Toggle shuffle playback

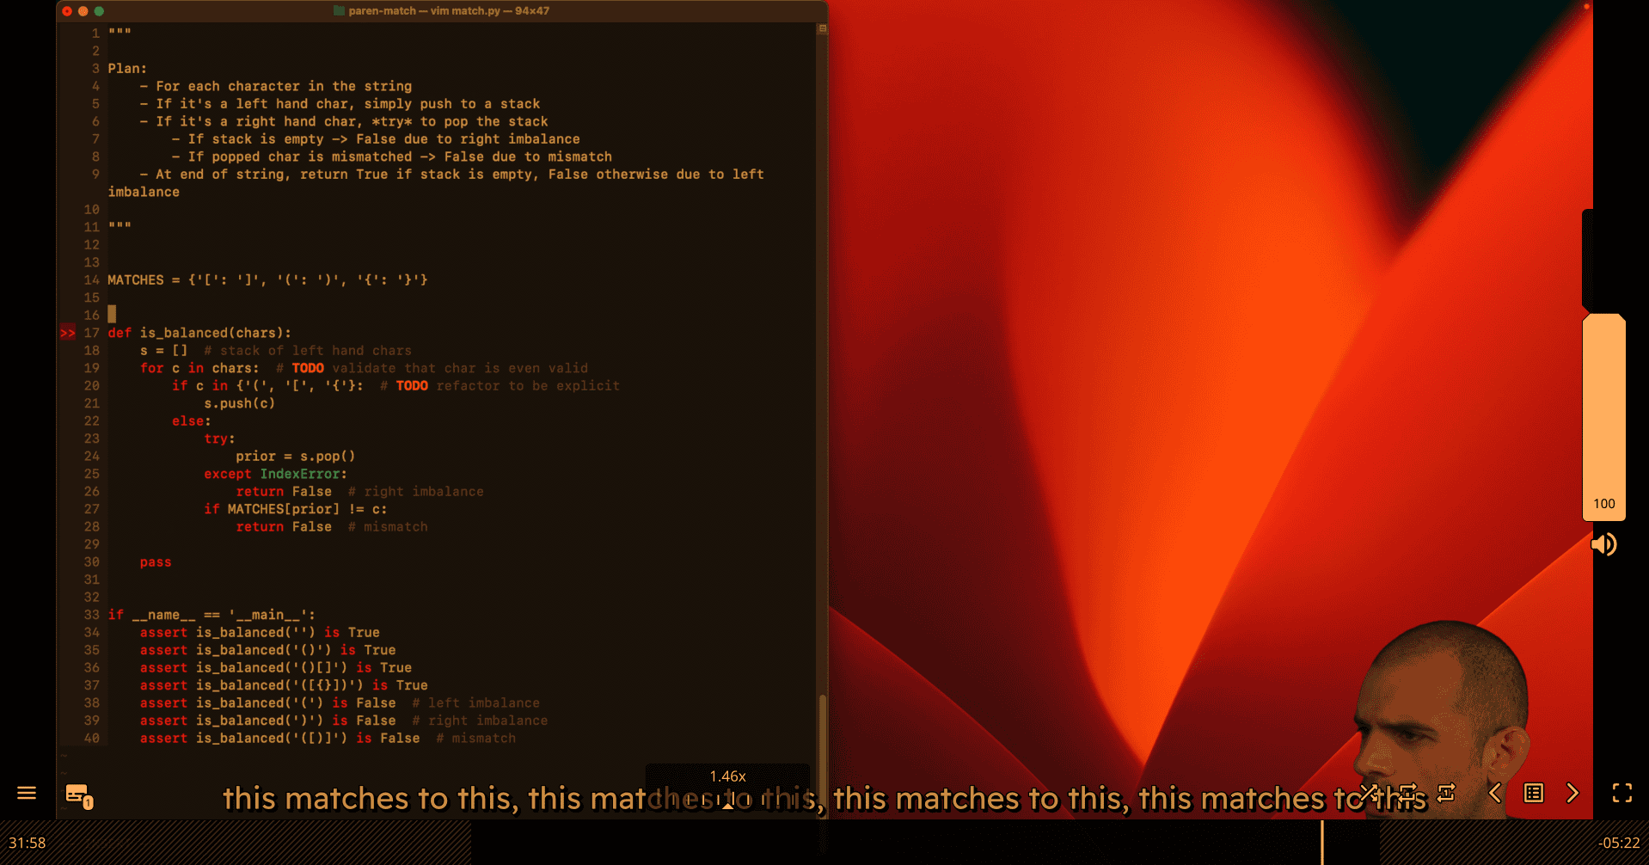coord(1369,793)
